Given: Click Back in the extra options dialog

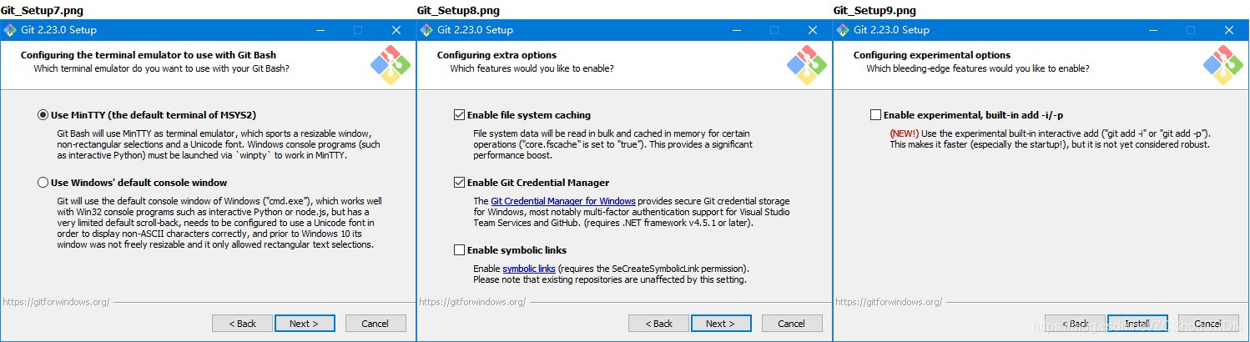Looking at the screenshot, I should coord(659,324).
